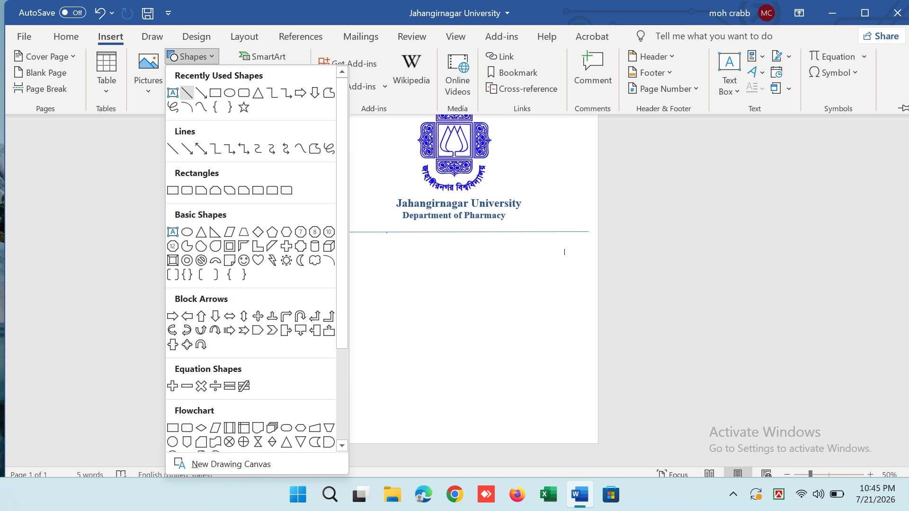Switch to Read Mode view in status bar
The width and height of the screenshot is (909, 511).
pos(709,474)
